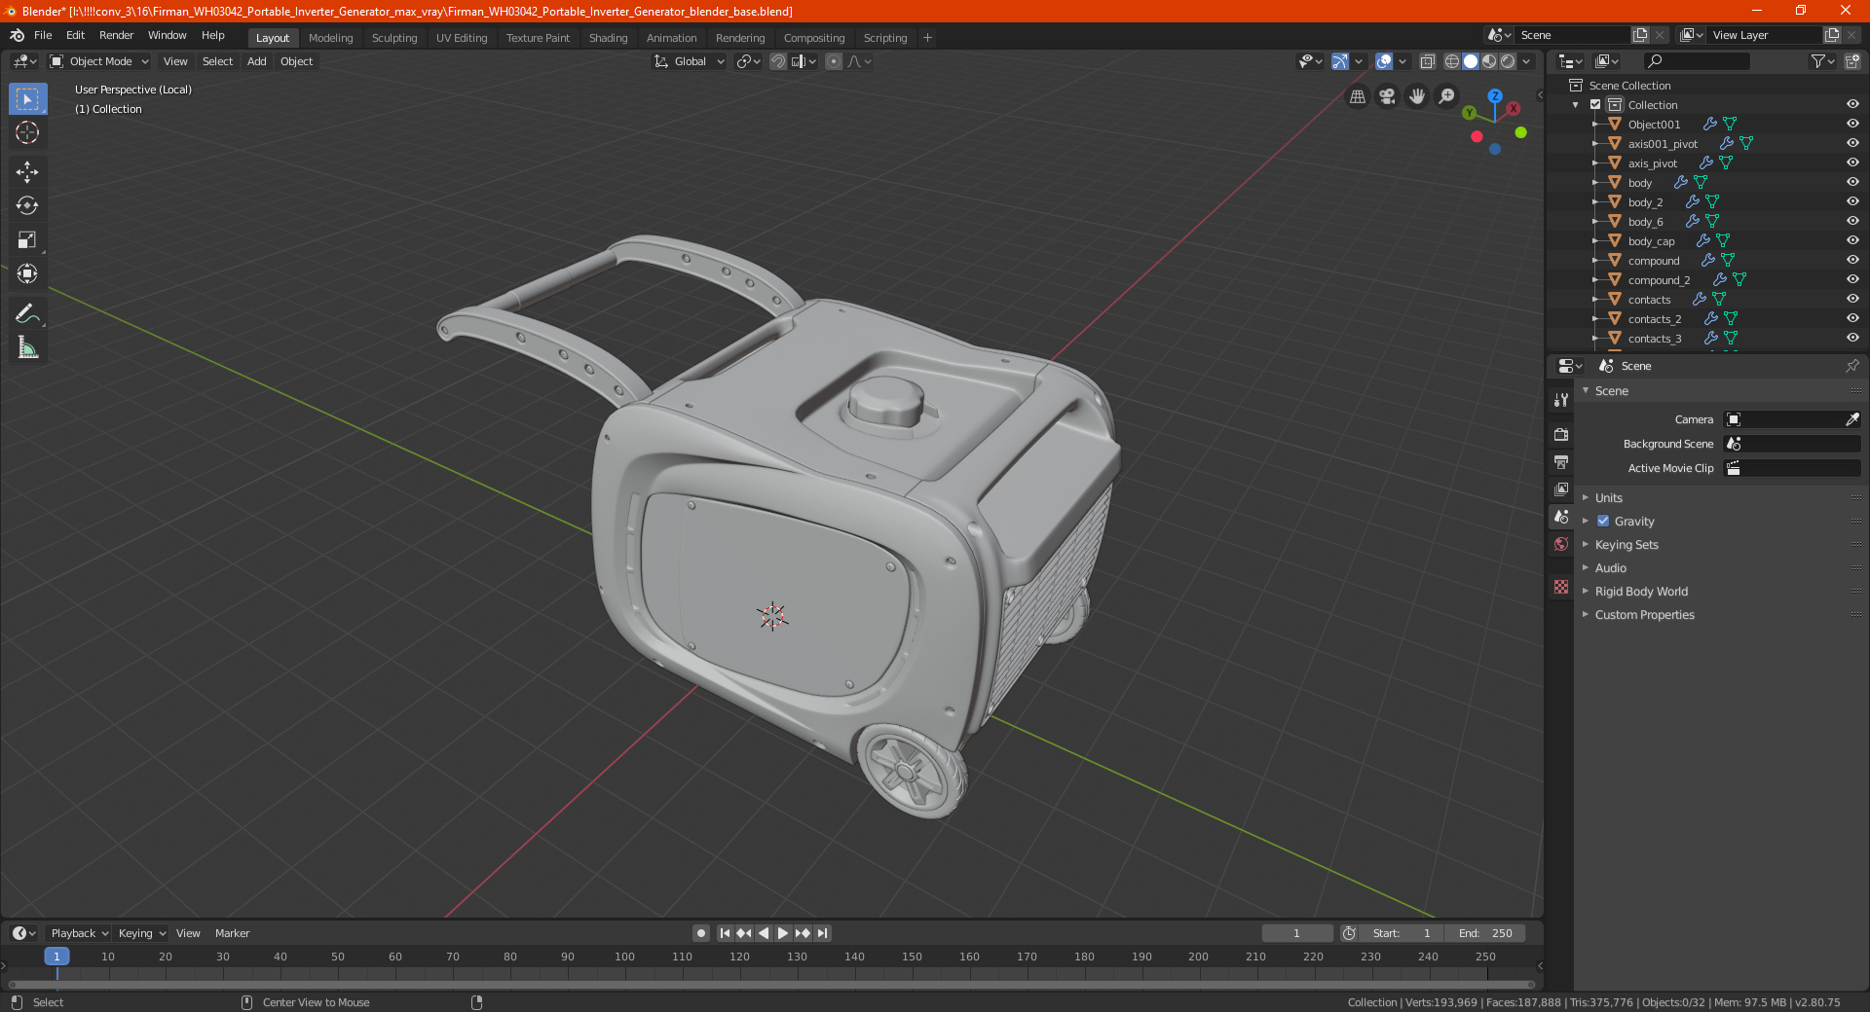Expand the Custom Properties panel
Viewport: 1870px width, 1012px height.
point(1644,615)
